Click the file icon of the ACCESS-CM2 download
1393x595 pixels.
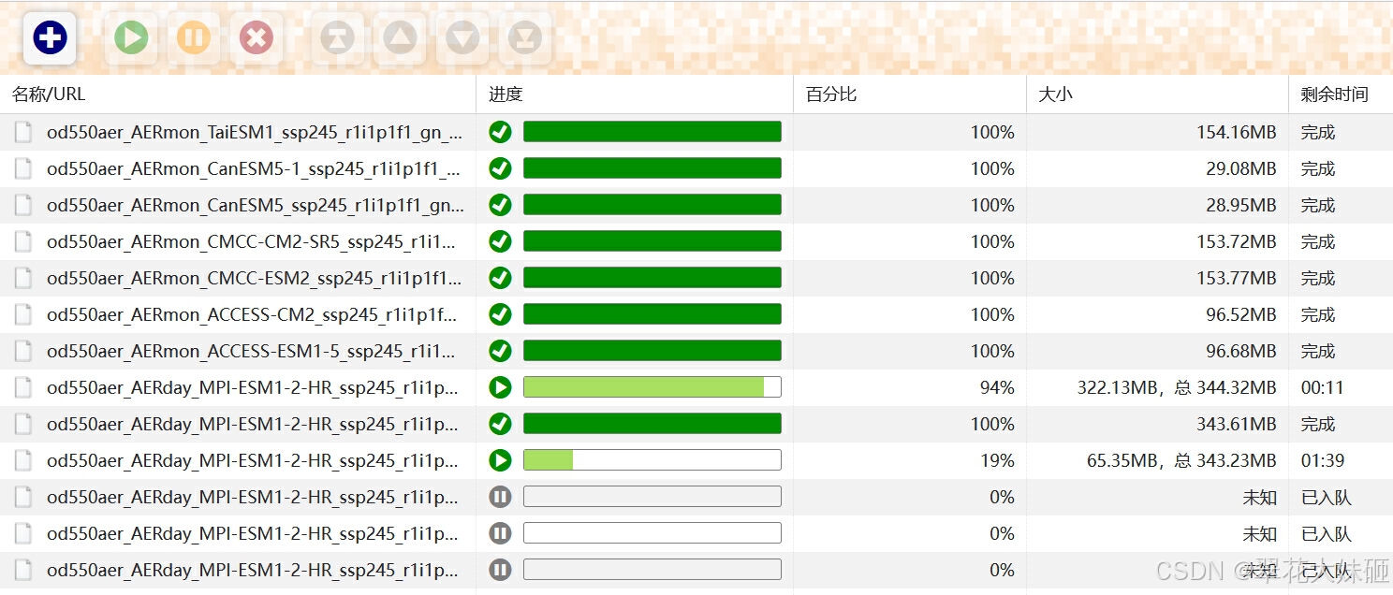(x=23, y=315)
